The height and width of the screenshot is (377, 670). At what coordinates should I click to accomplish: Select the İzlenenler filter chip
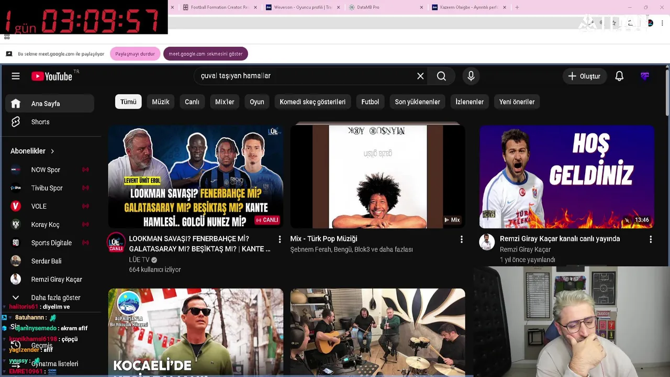click(470, 102)
